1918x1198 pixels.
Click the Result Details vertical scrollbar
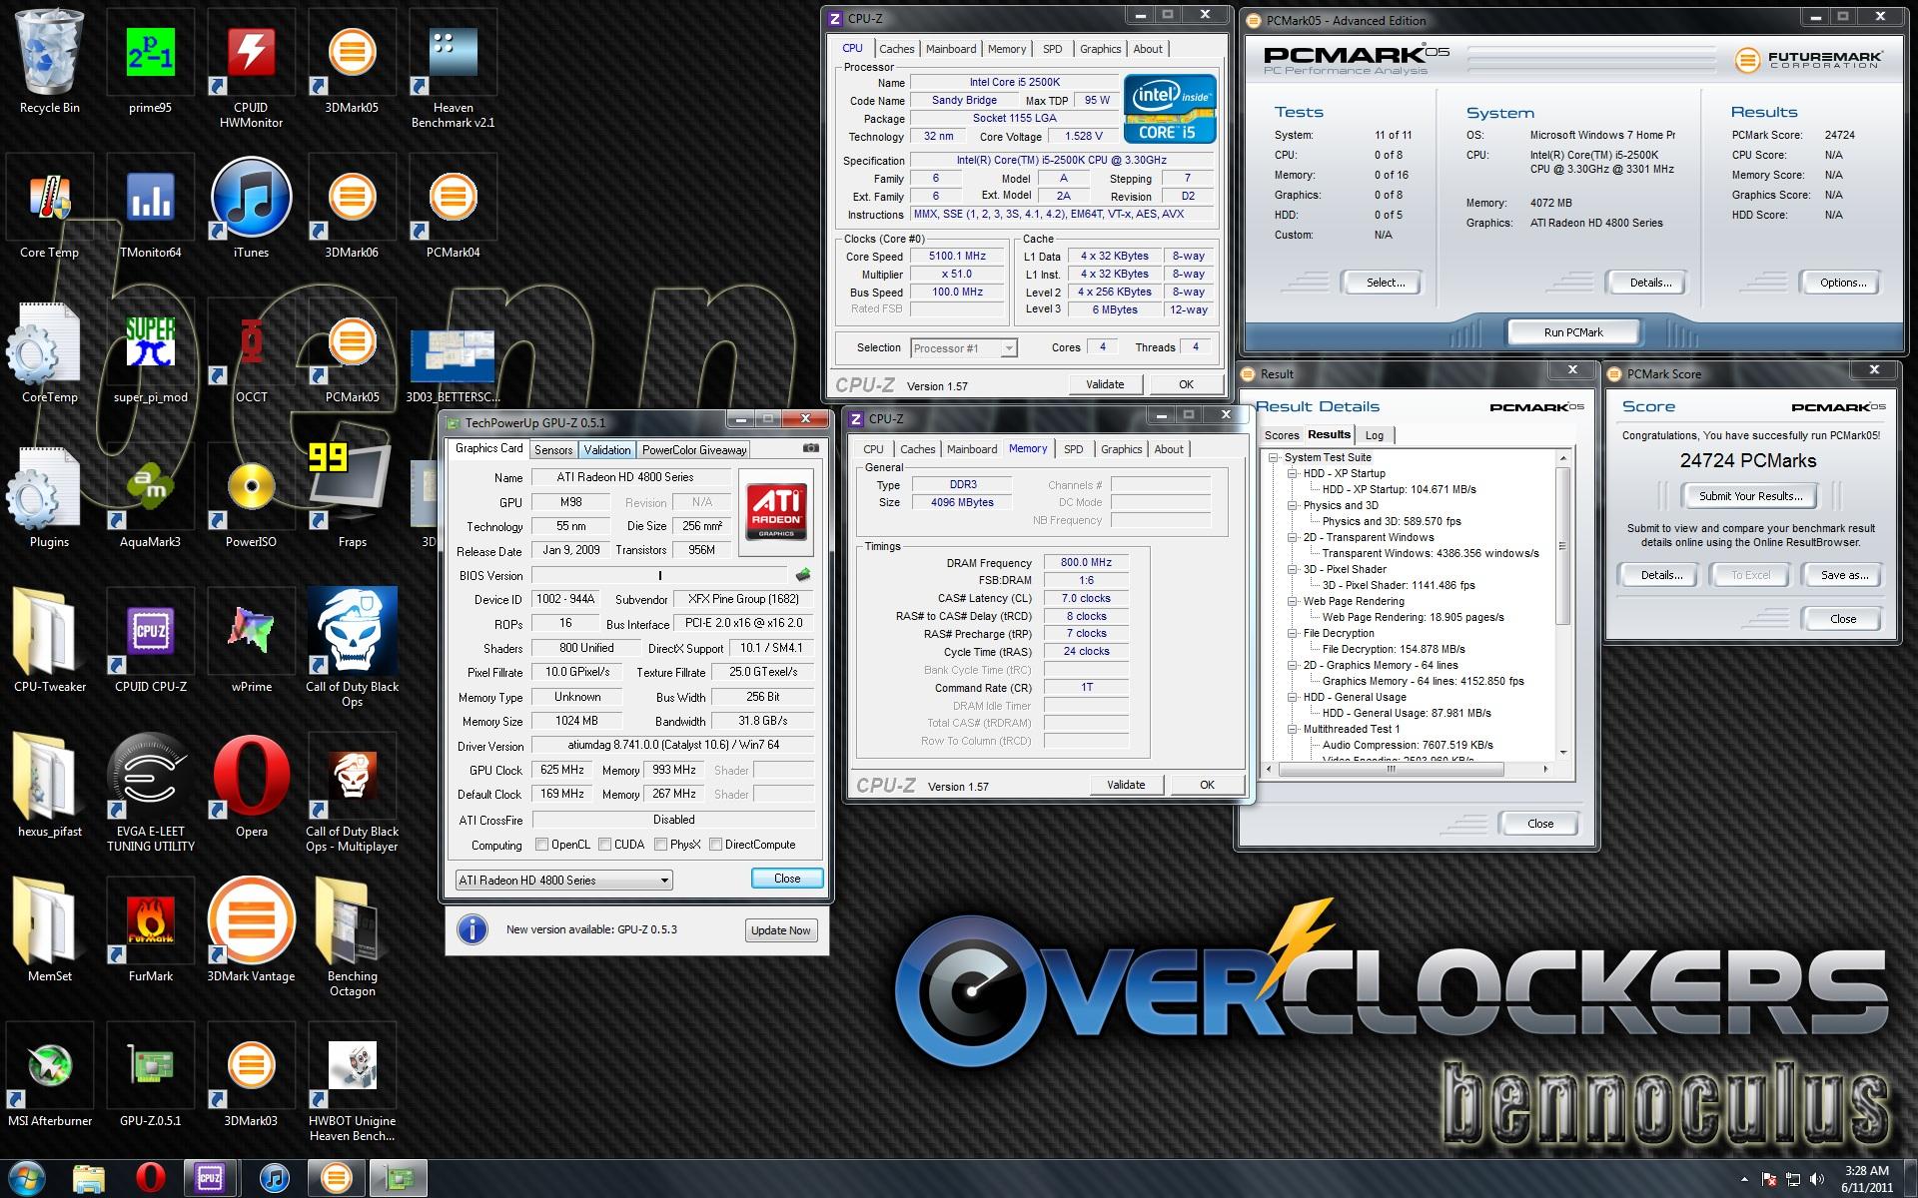click(x=1563, y=604)
